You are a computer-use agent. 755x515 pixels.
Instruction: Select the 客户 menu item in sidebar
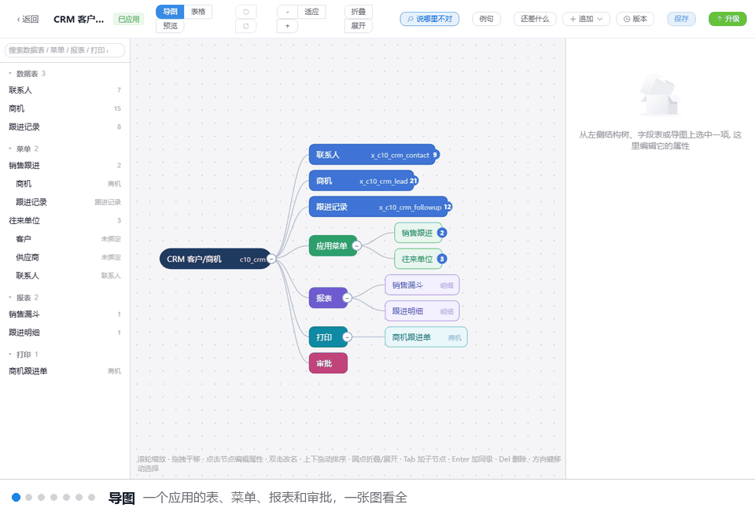64,239
